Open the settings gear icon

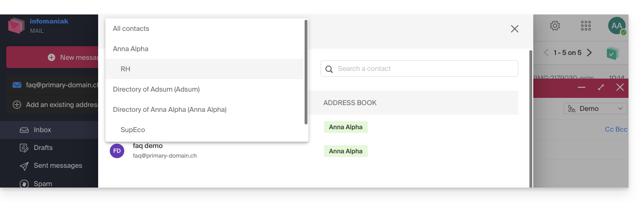pos(555,26)
